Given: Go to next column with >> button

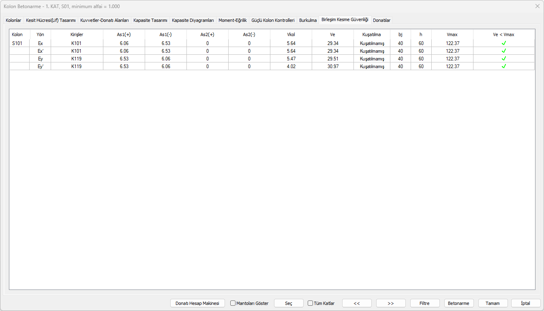Looking at the screenshot, I should coord(391,303).
